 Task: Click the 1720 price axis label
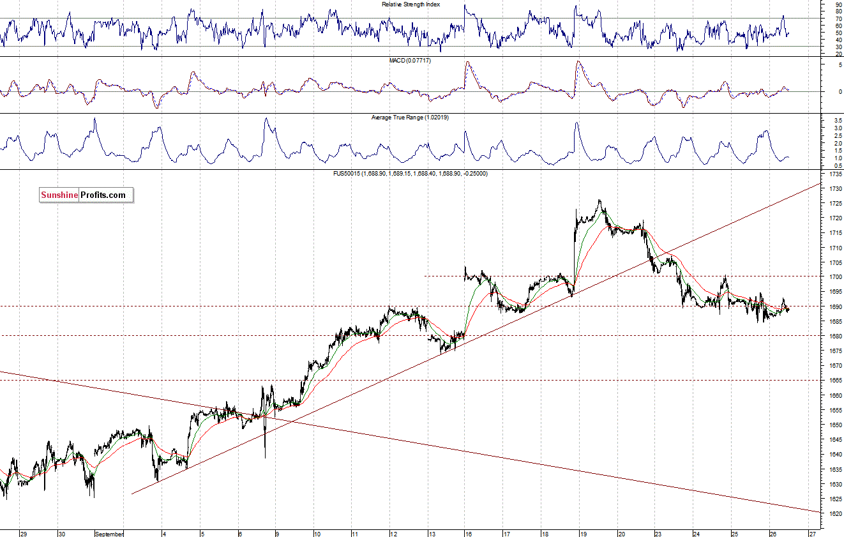click(836, 218)
